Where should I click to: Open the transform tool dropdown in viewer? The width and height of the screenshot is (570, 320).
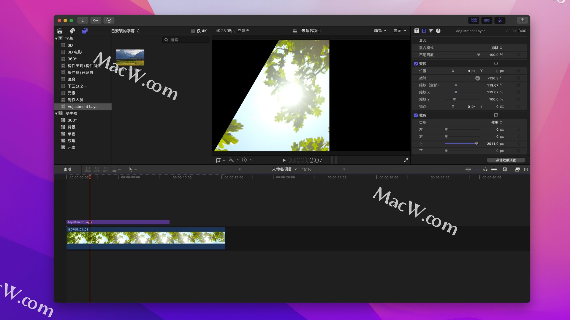pyautogui.click(x=220, y=160)
